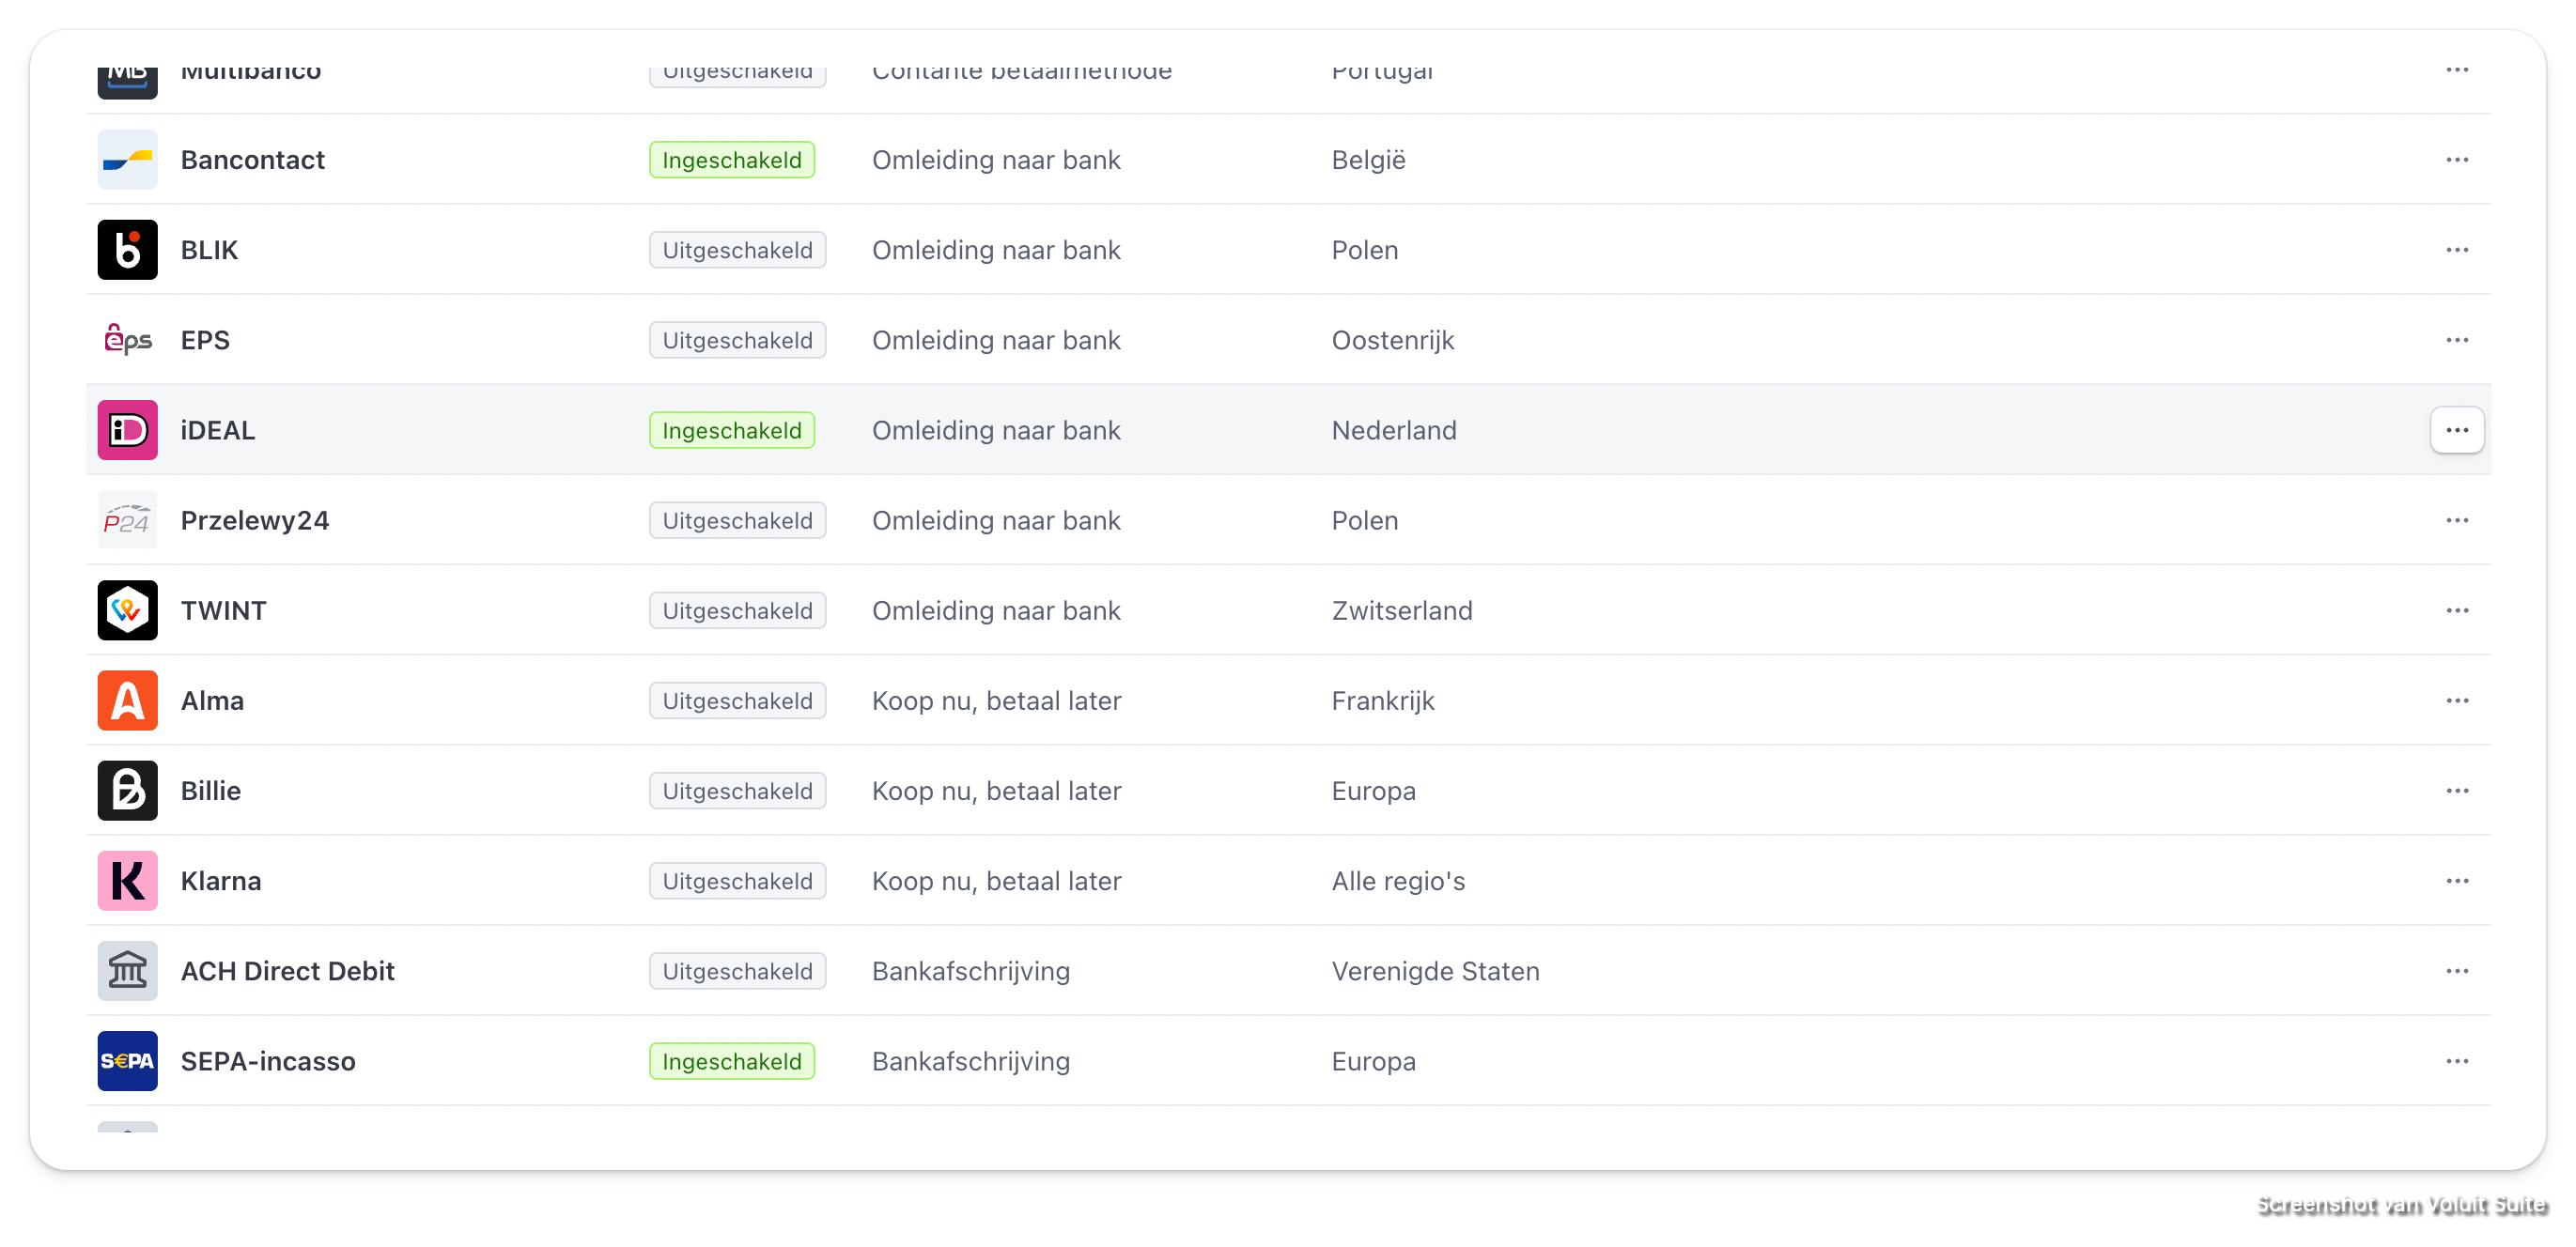Click the EPS logo icon
The height and width of the screenshot is (1247, 2576).
point(127,340)
